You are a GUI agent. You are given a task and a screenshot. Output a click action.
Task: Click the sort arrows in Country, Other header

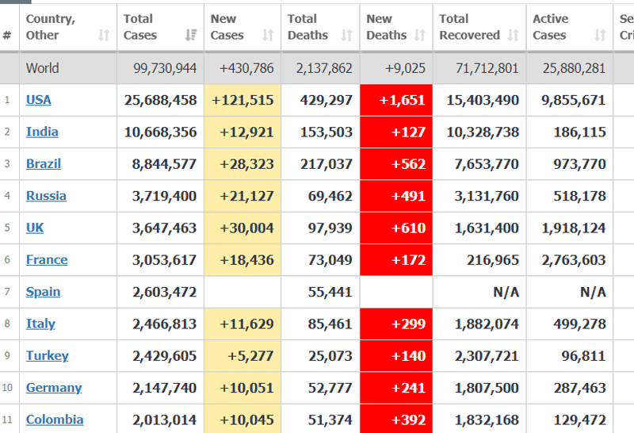104,36
